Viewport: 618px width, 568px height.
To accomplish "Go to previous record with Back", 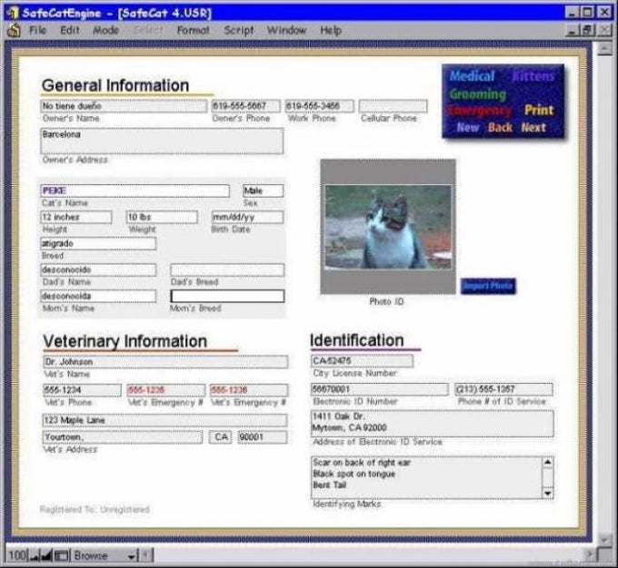I will click(500, 128).
